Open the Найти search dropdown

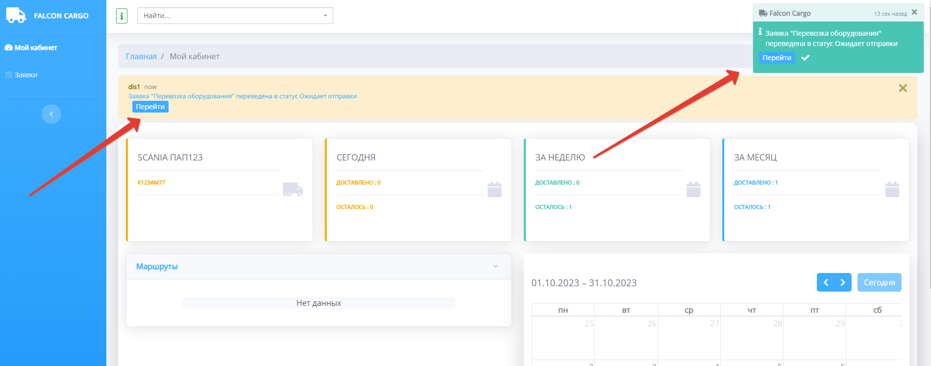pos(235,16)
